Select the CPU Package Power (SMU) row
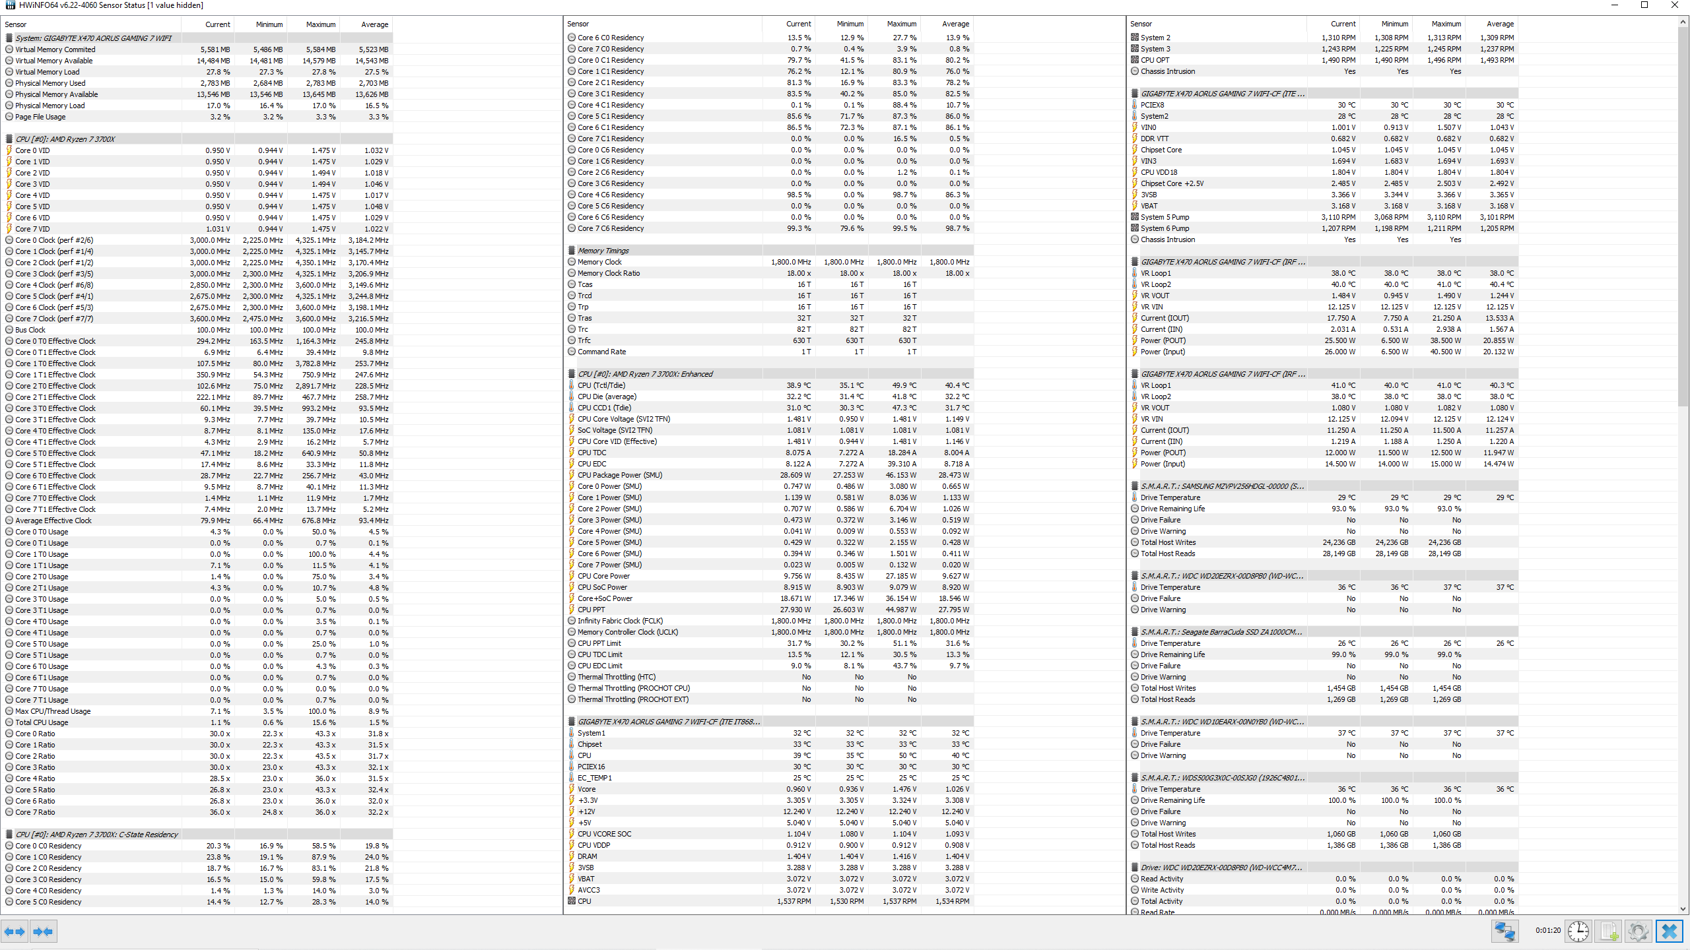This screenshot has height=950, width=1690. click(x=619, y=475)
